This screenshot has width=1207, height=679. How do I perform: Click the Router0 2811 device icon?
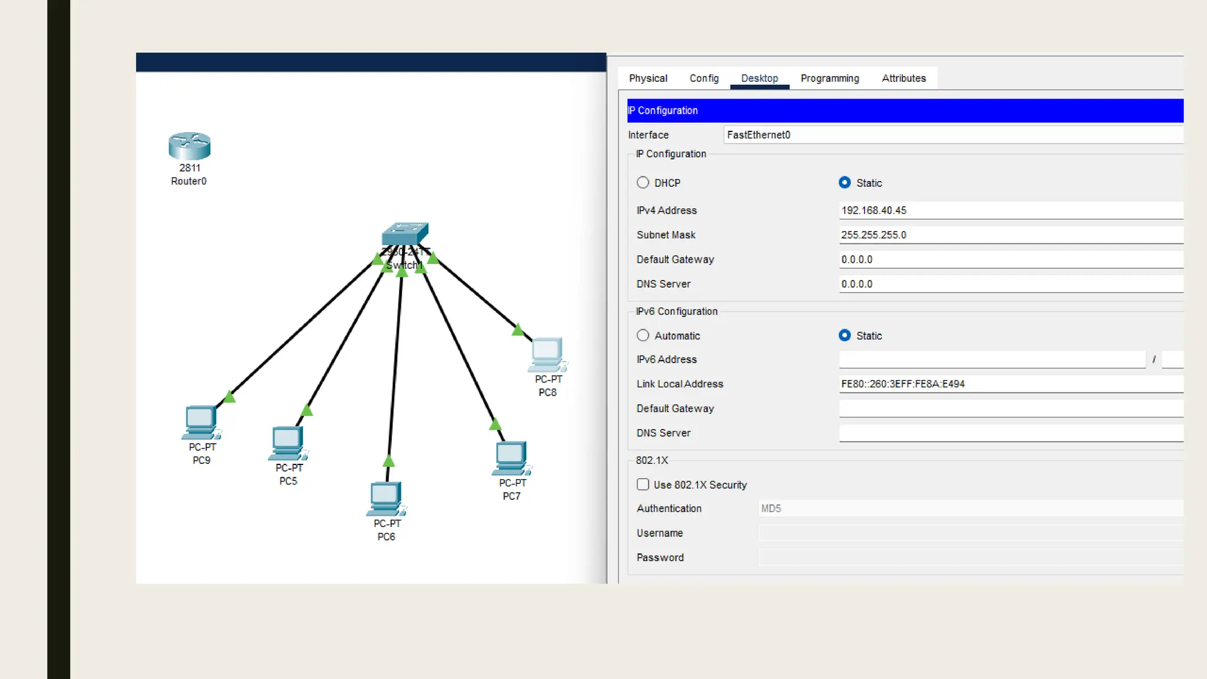point(189,146)
